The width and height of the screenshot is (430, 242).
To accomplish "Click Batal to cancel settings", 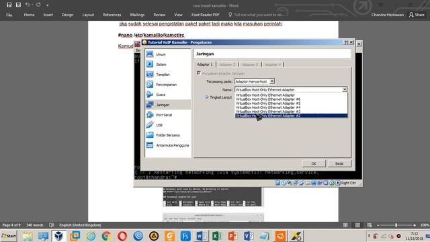I will coord(339,163).
